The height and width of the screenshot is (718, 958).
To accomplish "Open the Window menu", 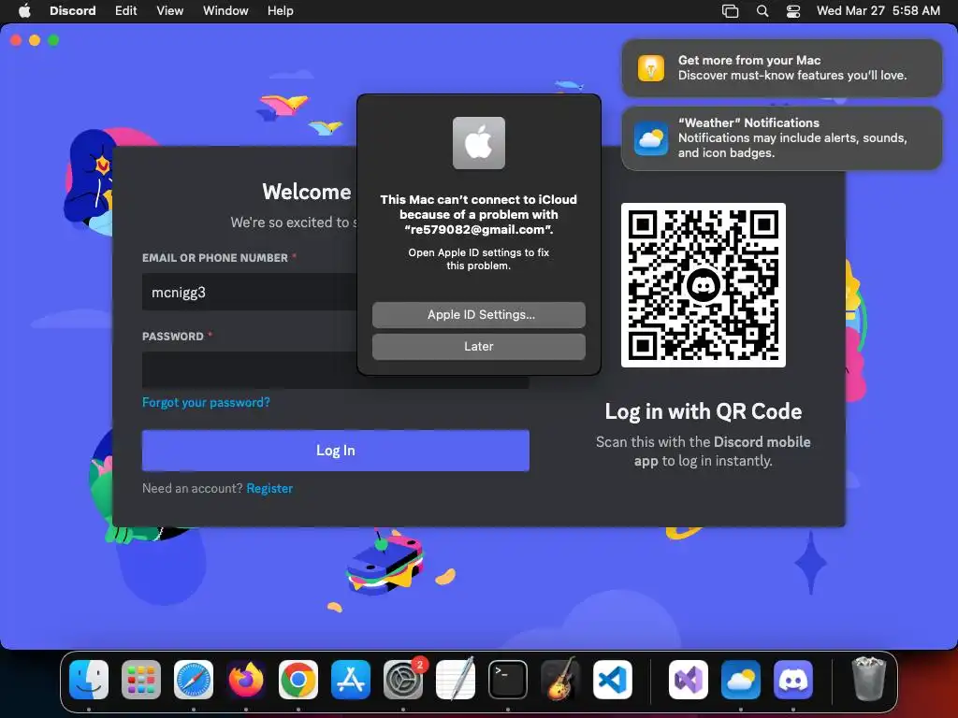I will coord(225,10).
